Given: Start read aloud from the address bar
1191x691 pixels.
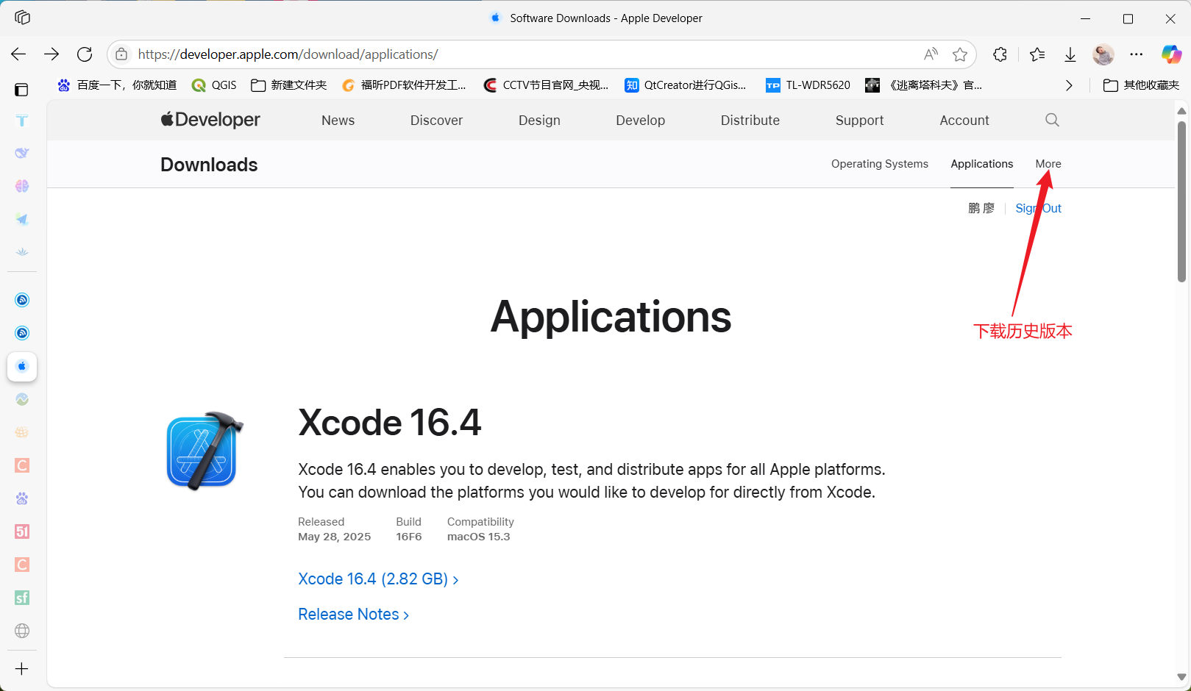Looking at the screenshot, I should [x=931, y=54].
